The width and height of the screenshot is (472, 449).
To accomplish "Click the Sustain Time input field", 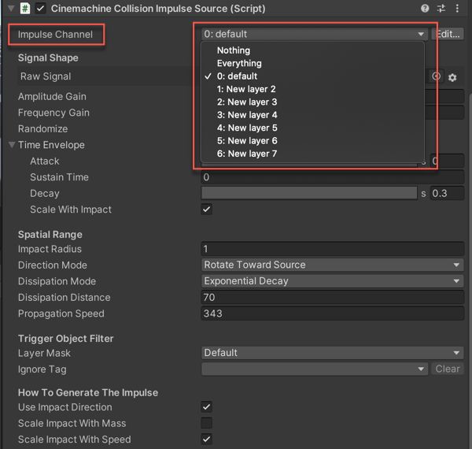I will pyautogui.click(x=332, y=177).
